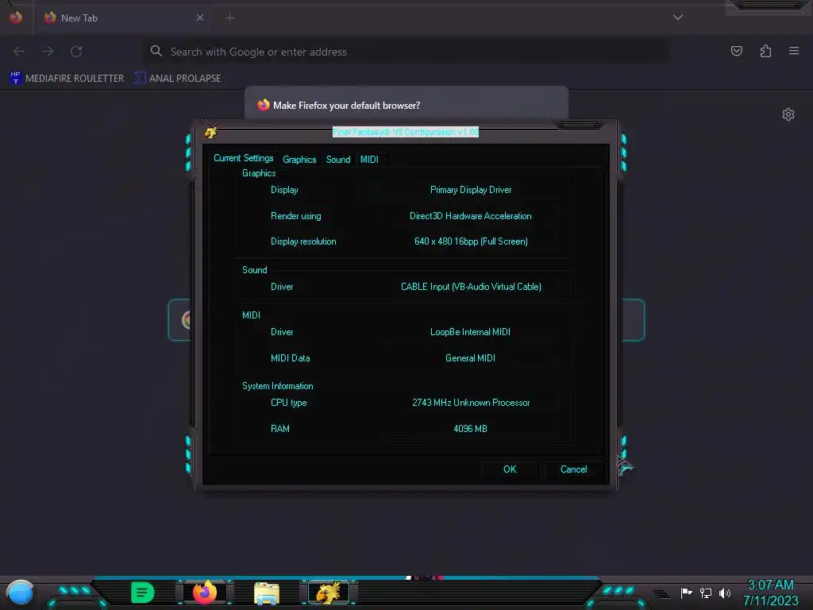
Task: Click CABLE Input sound driver value
Action: pos(471,286)
